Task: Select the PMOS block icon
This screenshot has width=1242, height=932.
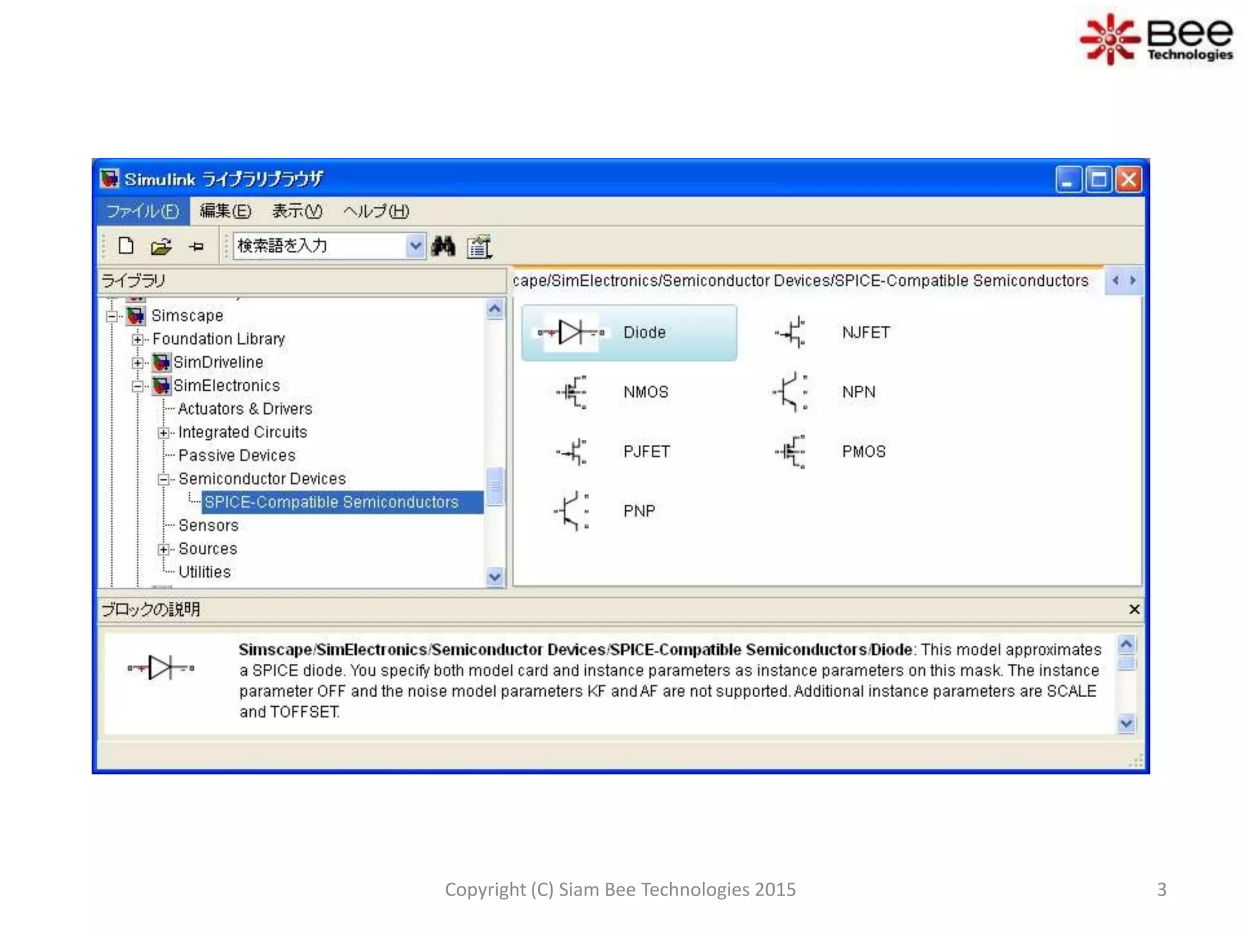Action: tap(791, 451)
